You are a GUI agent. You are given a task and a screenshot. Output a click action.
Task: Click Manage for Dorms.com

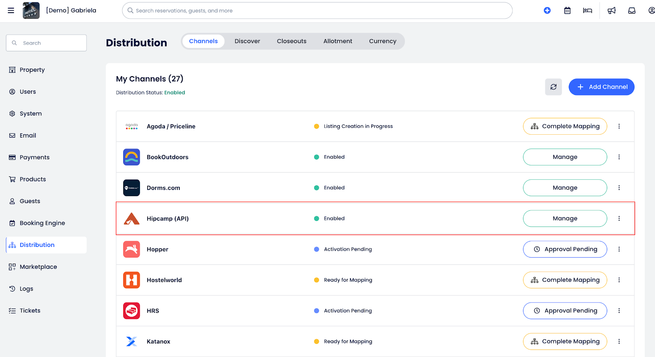click(565, 188)
